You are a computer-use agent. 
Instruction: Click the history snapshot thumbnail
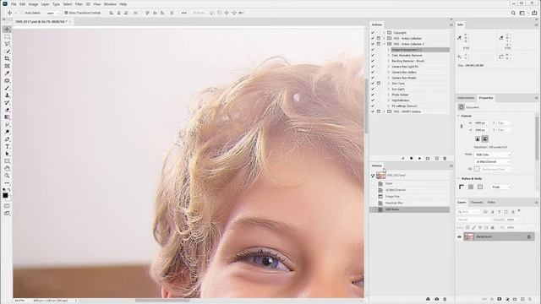381,176
